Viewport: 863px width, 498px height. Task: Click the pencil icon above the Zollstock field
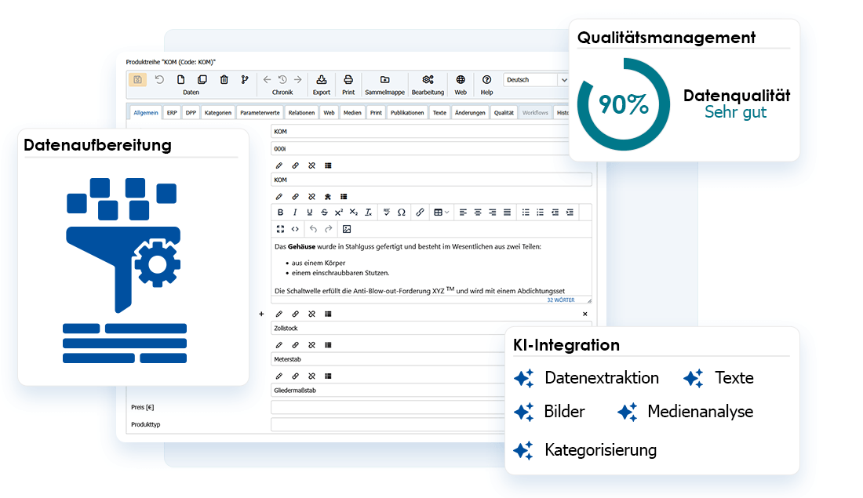[x=279, y=314]
